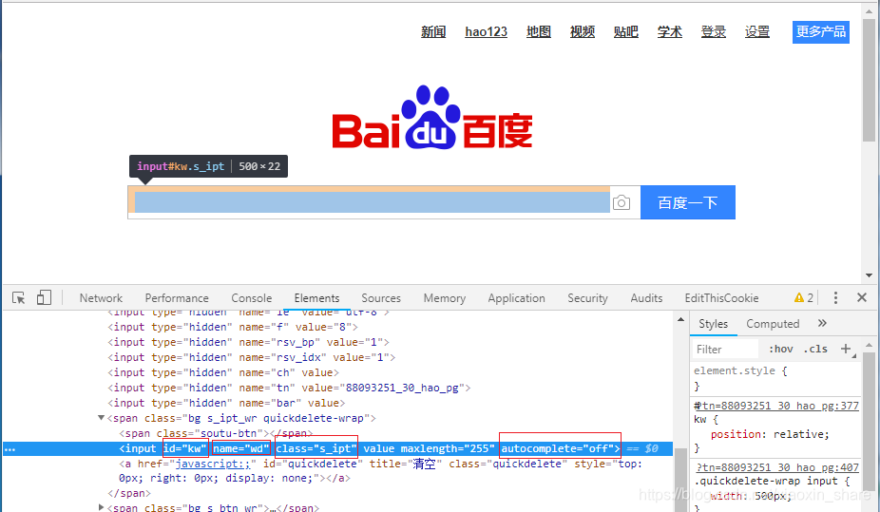Viewport: 880px width, 512px height.
Task: Switch to the Security tab
Action: (x=587, y=298)
